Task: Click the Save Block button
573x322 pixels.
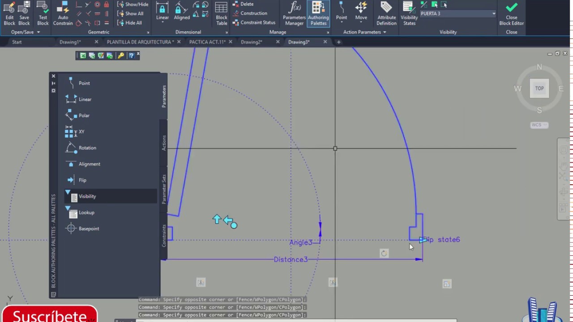Action: (24, 13)
